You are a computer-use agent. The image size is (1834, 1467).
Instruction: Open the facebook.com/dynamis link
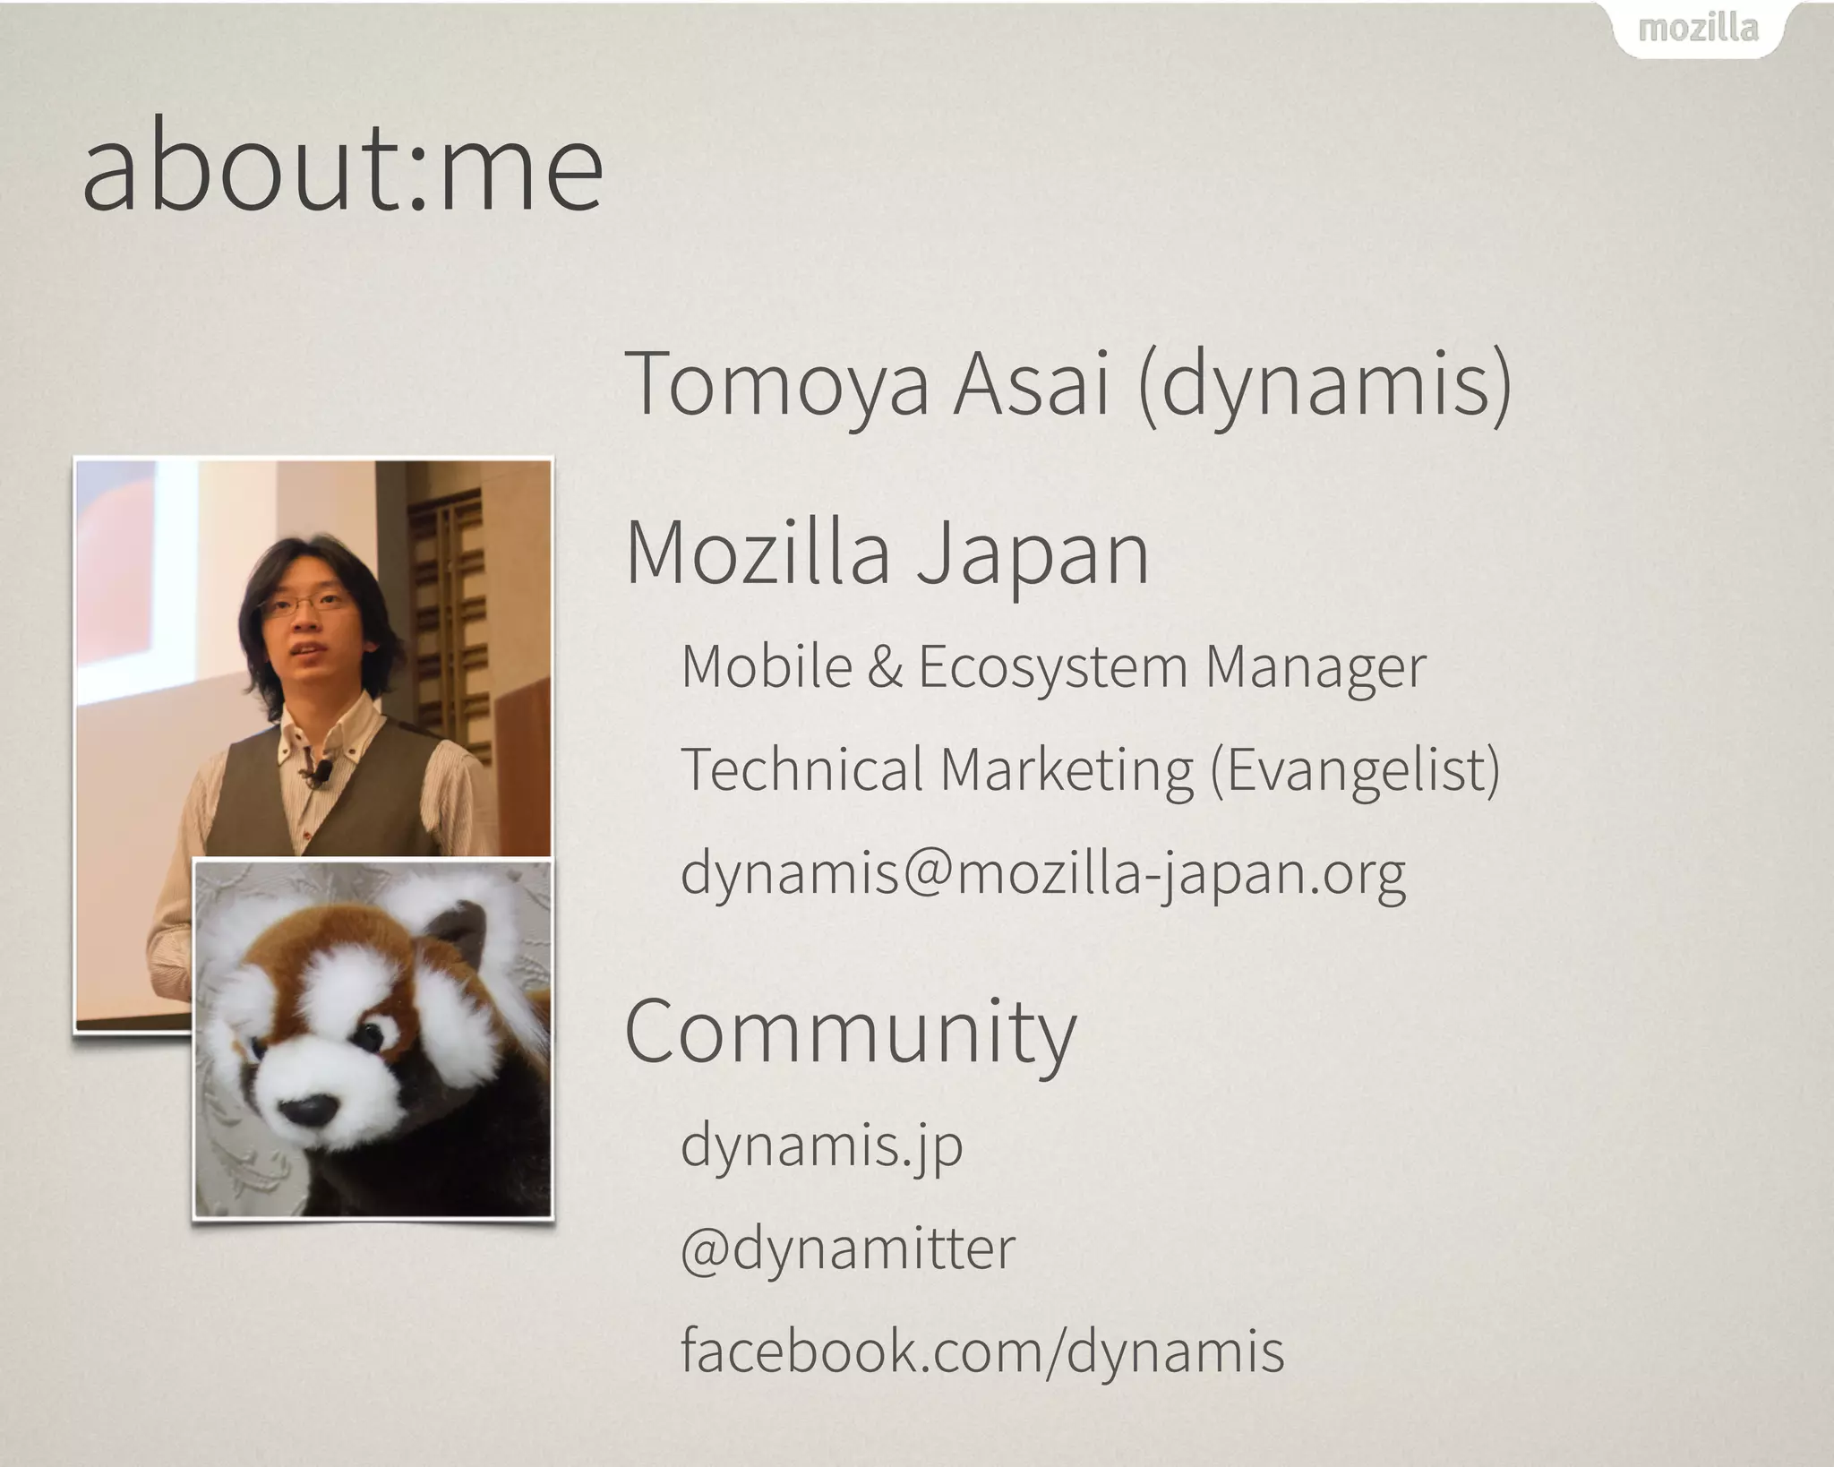(x=982, y=1351)
